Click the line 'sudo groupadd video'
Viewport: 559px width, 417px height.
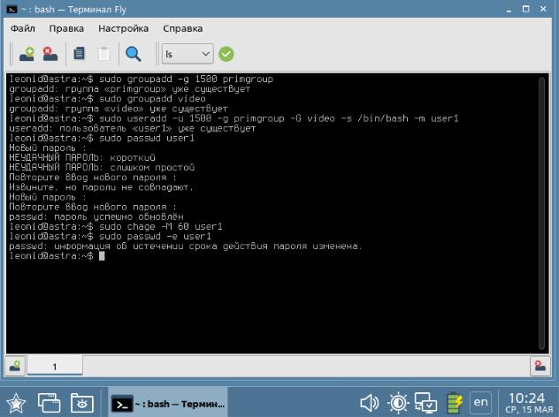(x=107, y=99)
